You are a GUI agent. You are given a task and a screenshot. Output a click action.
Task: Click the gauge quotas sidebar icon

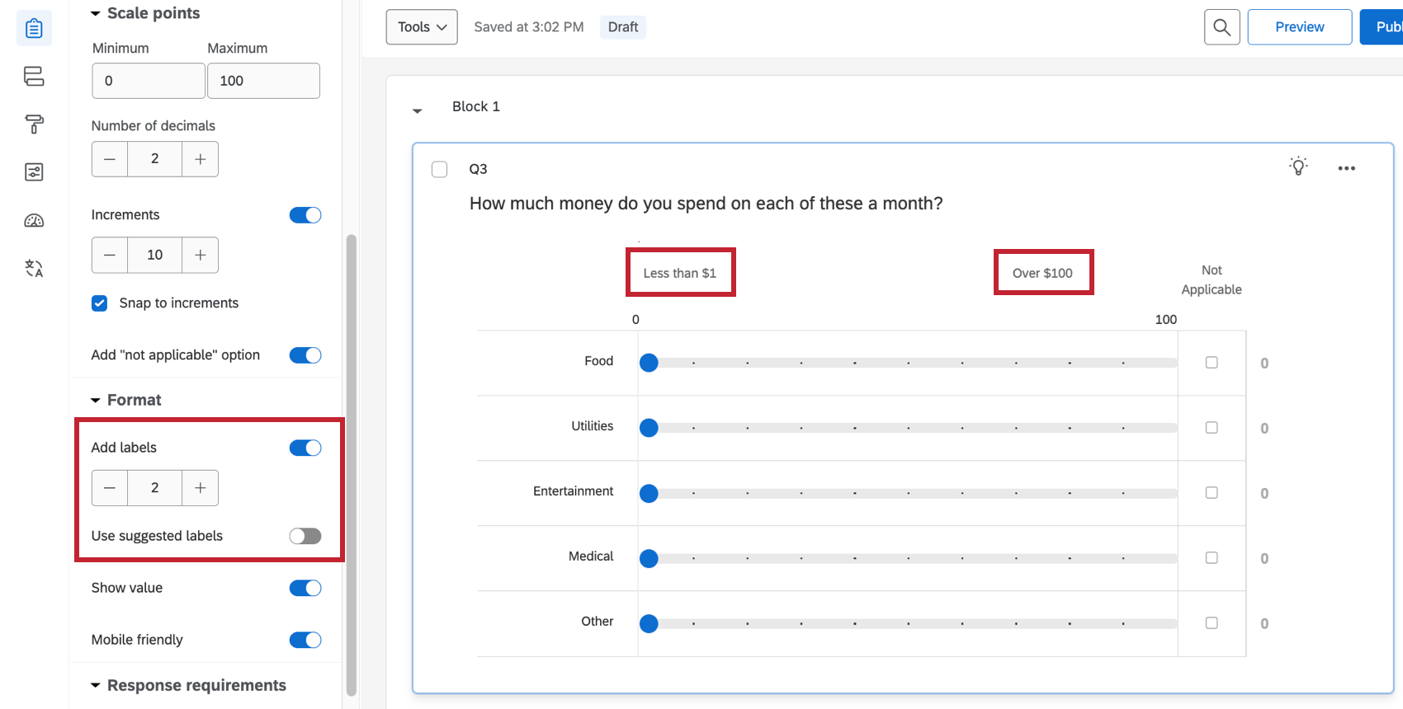point(34,220)
